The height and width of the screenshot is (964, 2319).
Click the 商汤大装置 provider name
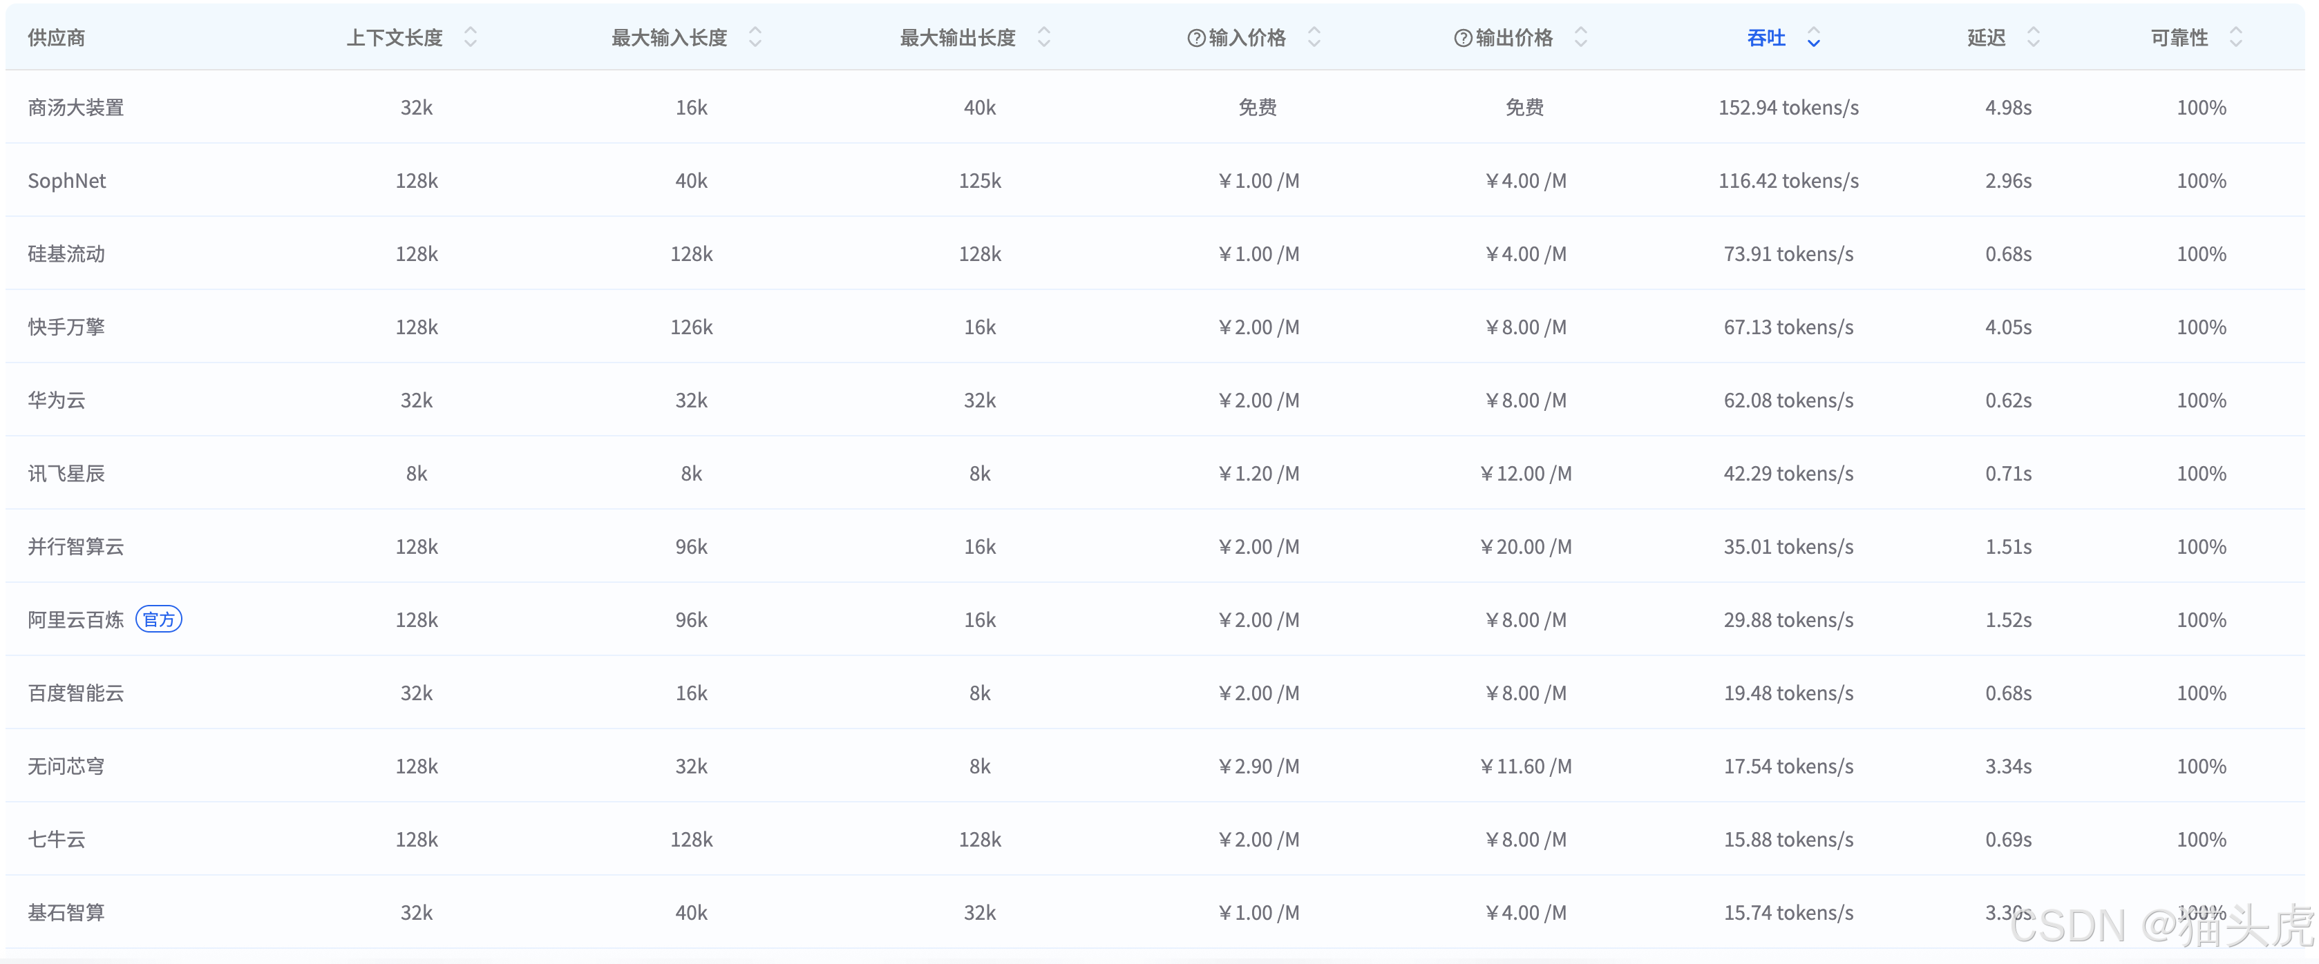click(x=75, y=108)
